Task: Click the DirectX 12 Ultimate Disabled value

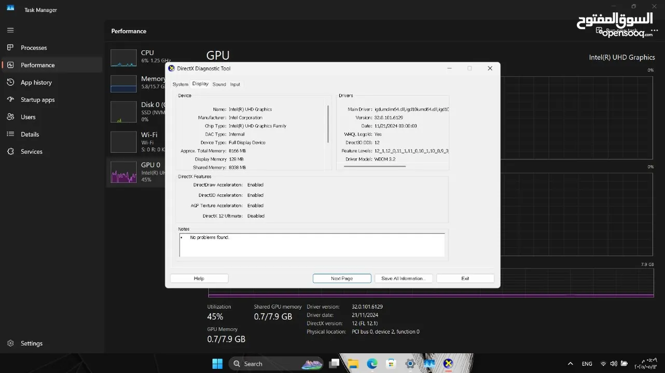Action: pos(256,216)
